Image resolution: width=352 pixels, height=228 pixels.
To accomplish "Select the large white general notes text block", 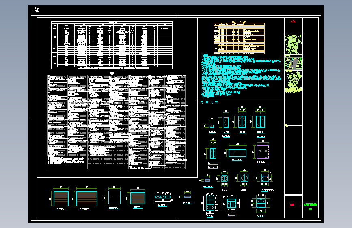I will pyautogui.click(x=116, y=122).
